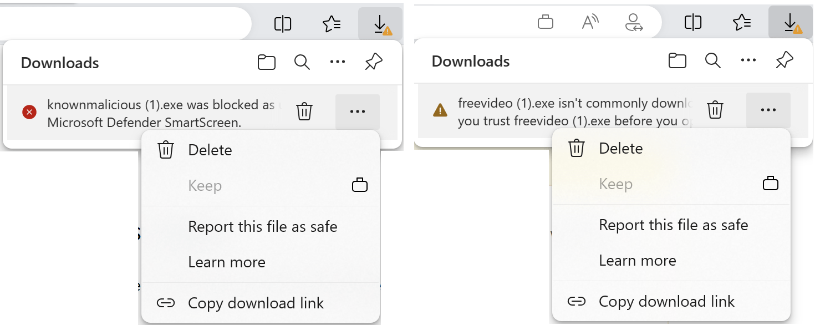Delete freevideo (1).exe using trash icon
815x325 pixels.
click(x=715, y=110)
